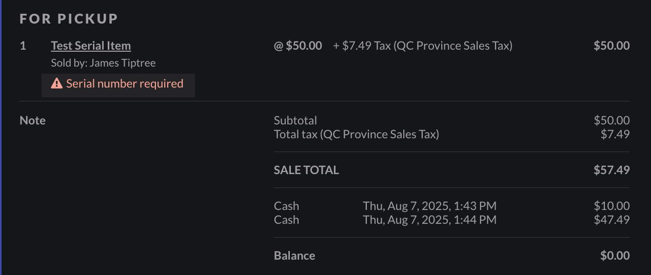Viewport: 651px width, 275px height.
Task: Click the SALE TOTAL label
Action: pyautogui.click(x=306, y=170)
